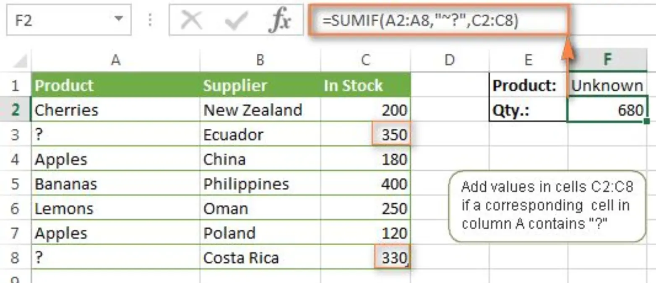Viewport: 656px width, 283px height.
Task: Click the Insert Function (fx) icon
Action: 281,18
